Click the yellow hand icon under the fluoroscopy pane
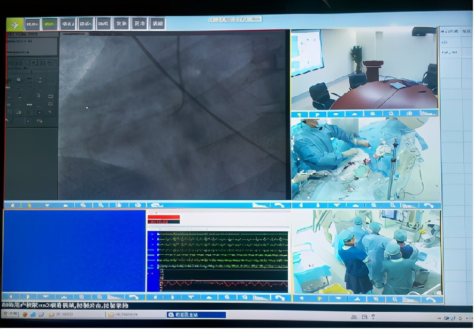Image resolution: width=474 pixels, height=329 pixels. 29,205
